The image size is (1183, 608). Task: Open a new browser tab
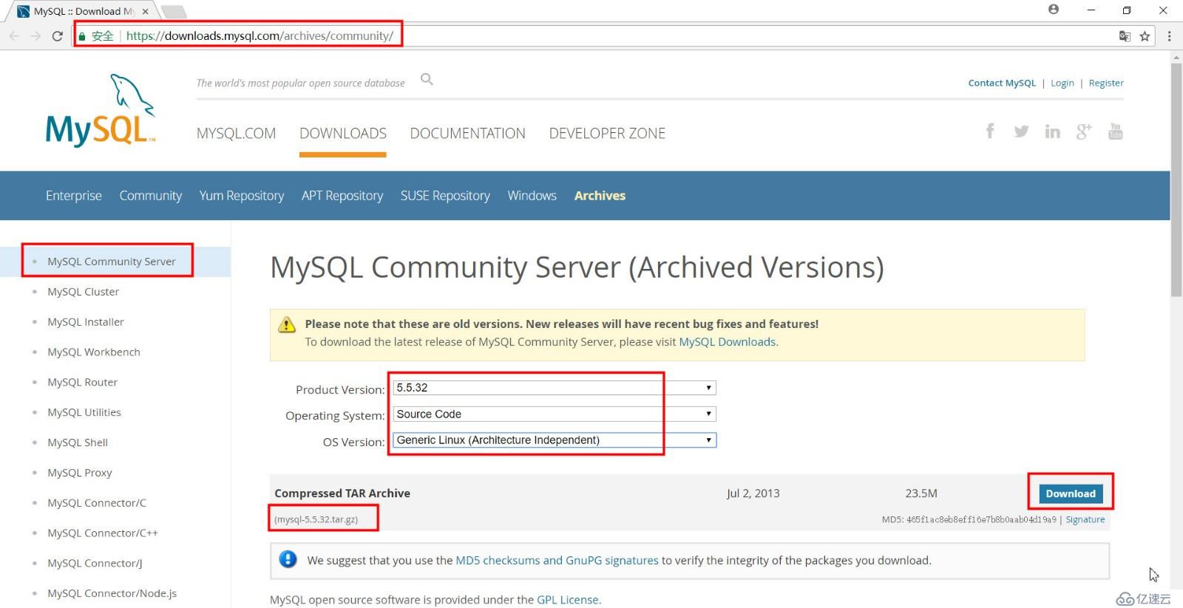point(174,11)
